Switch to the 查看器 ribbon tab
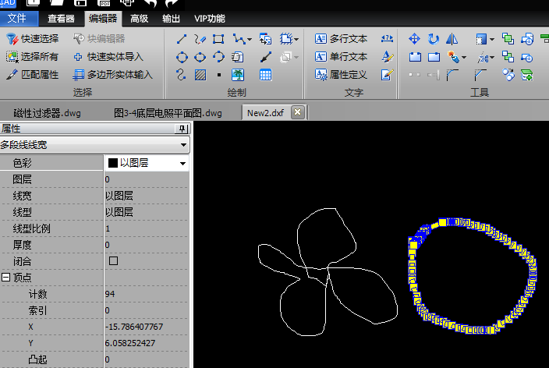This screenshot has height=368, width=549. (61, 19)
